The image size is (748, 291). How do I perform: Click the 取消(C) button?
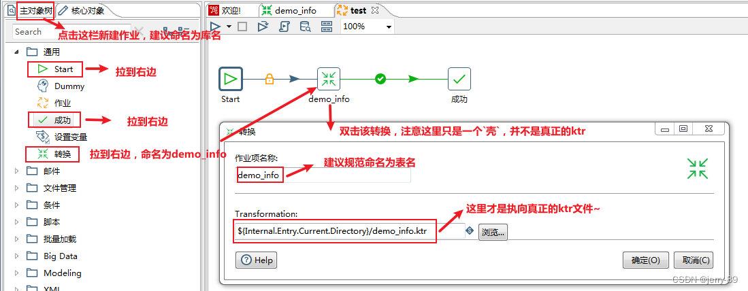coord(694,260)
